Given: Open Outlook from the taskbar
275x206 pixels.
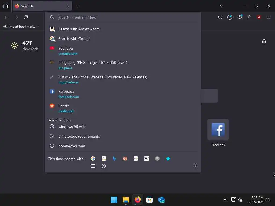Looking at the screenshot, I should (x=161, y=200).
